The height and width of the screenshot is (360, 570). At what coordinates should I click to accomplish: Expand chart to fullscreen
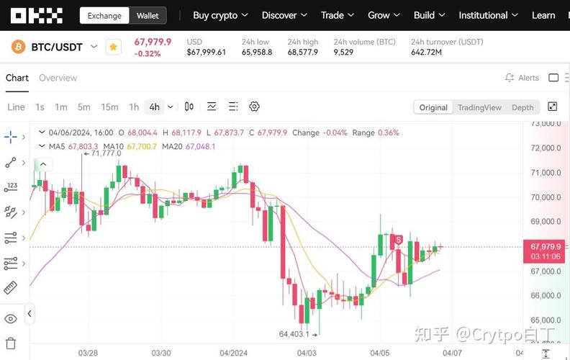click(552, 107)
